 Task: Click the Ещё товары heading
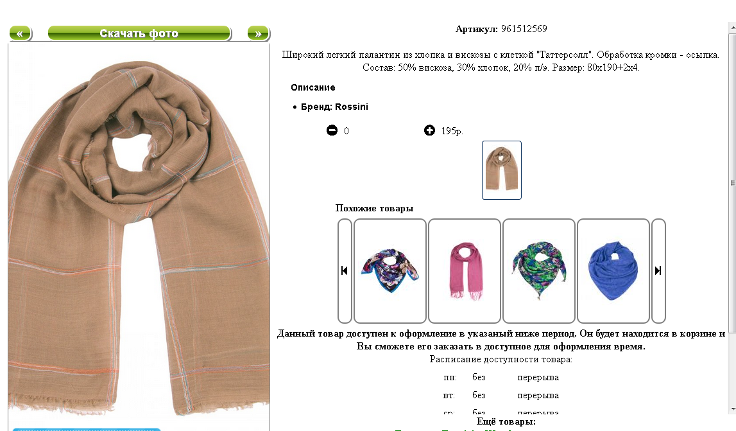point(506,421)
